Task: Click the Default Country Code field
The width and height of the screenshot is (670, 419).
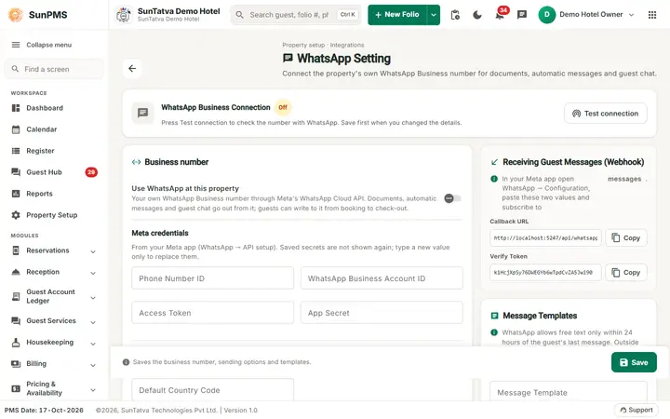Action: click(x=212, y=389)
